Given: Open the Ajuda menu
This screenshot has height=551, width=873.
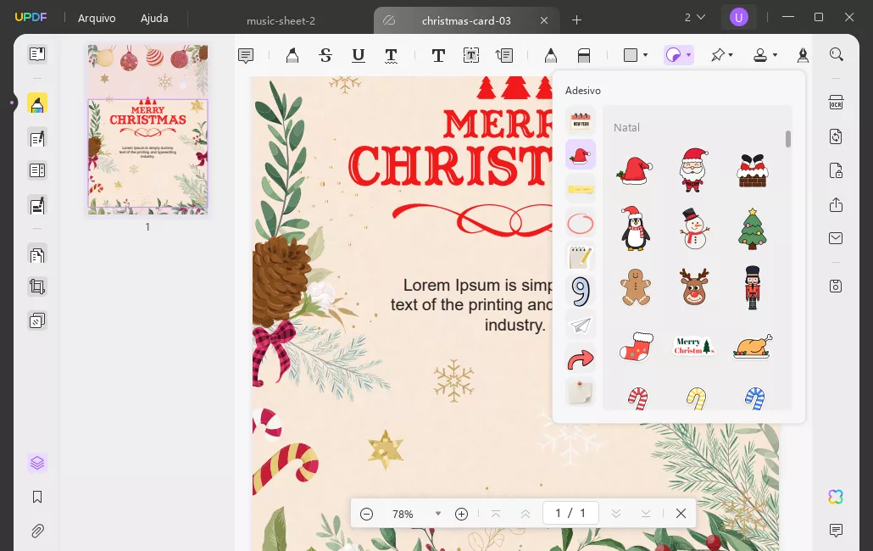Looking at the screenshot, I should click(154, 18).
